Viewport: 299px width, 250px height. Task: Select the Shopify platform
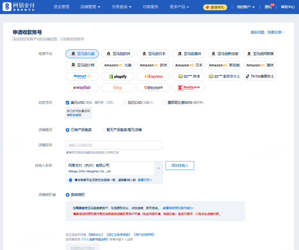118,76
